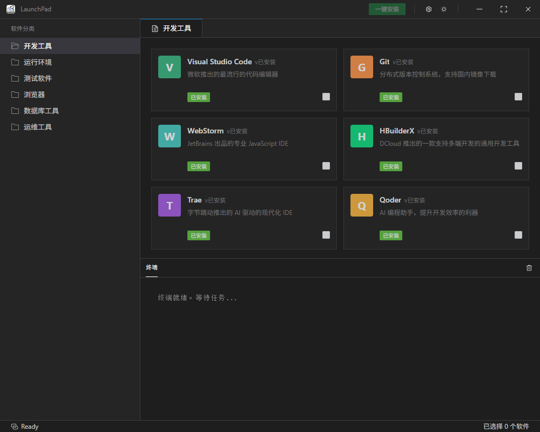
Task: Click the 一键安装 button
Action: tap(387, 9)
